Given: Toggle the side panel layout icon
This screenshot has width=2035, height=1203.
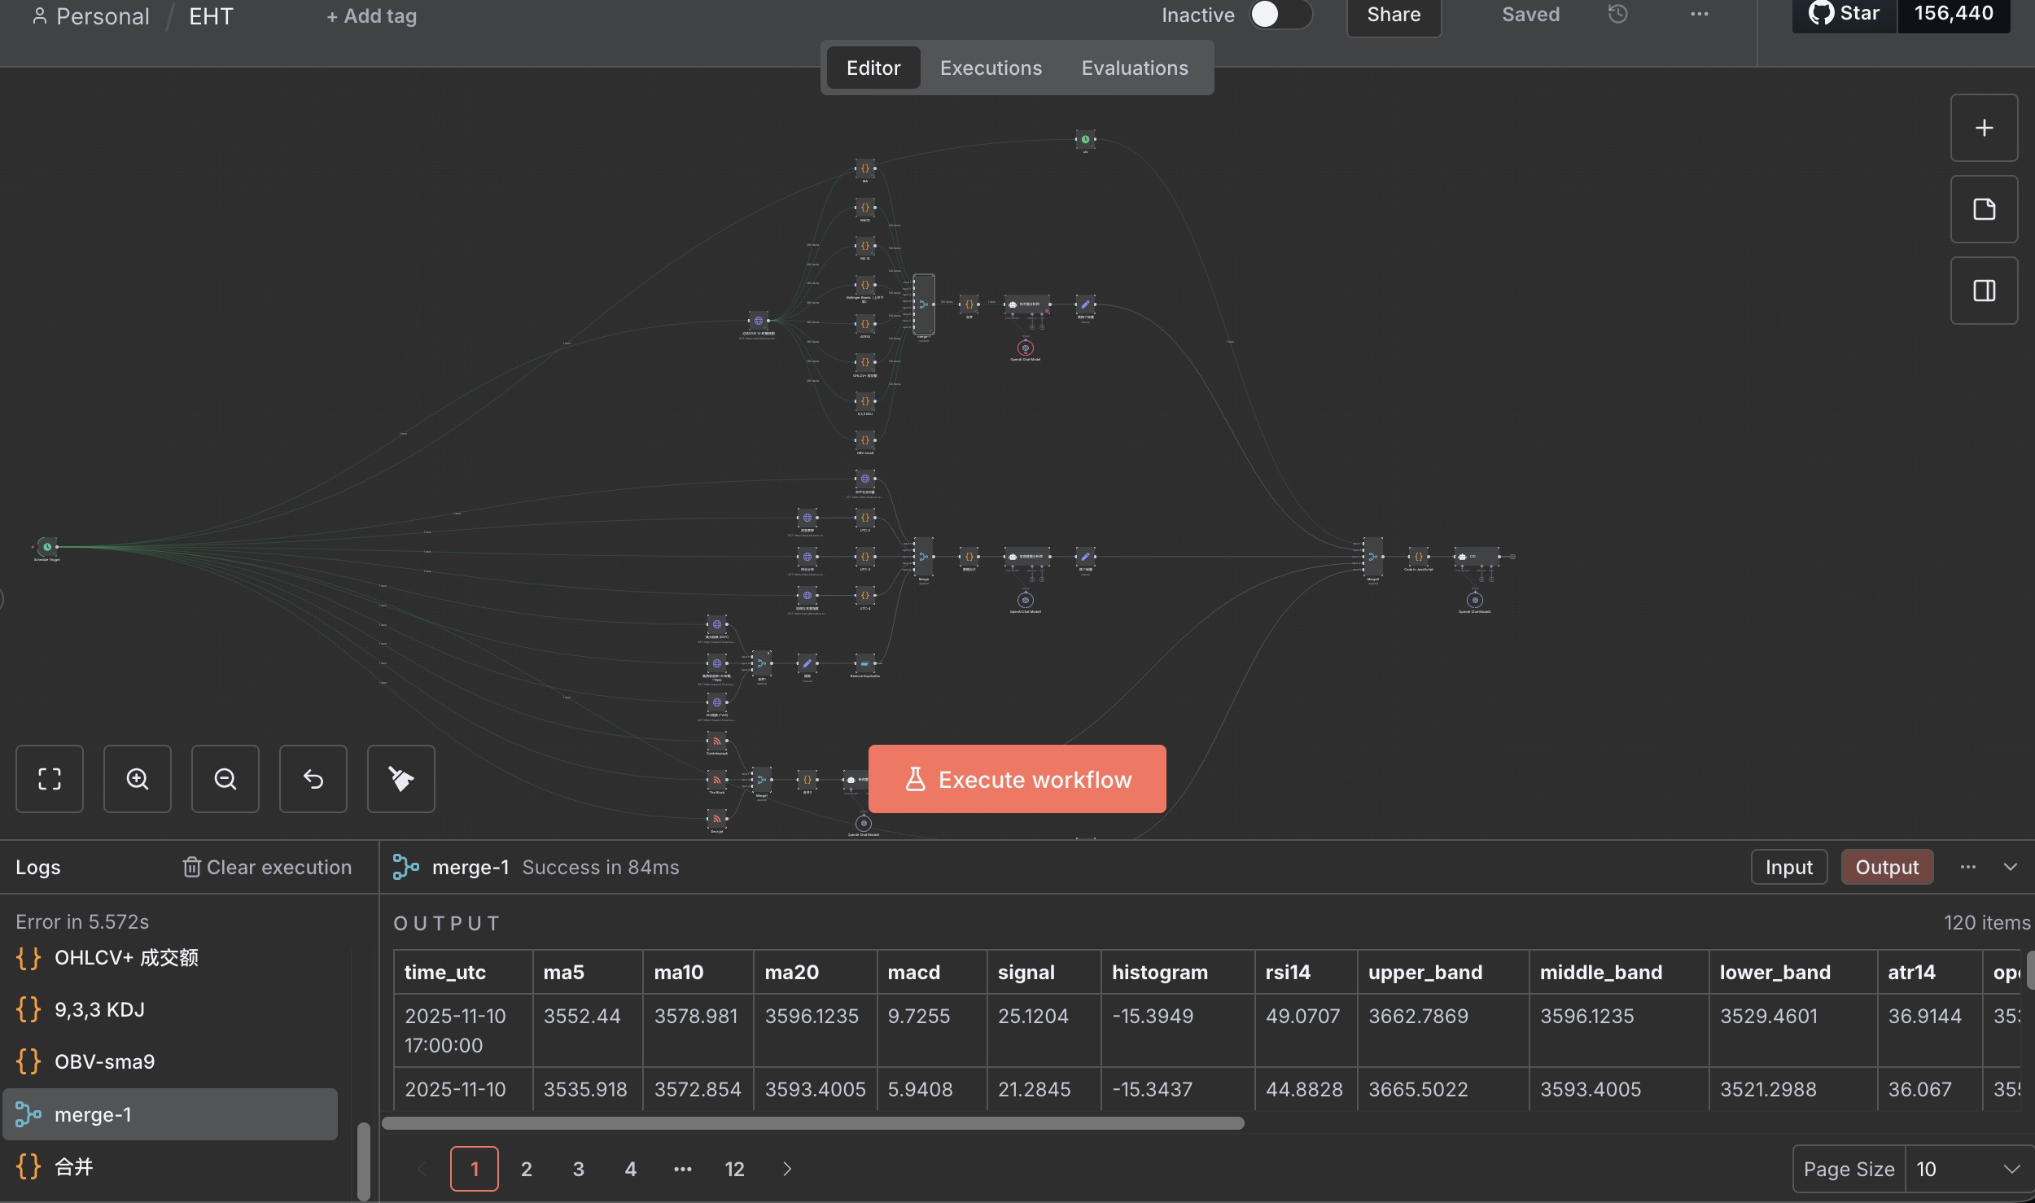Looking at the screenshot, I should point(1984,291).
